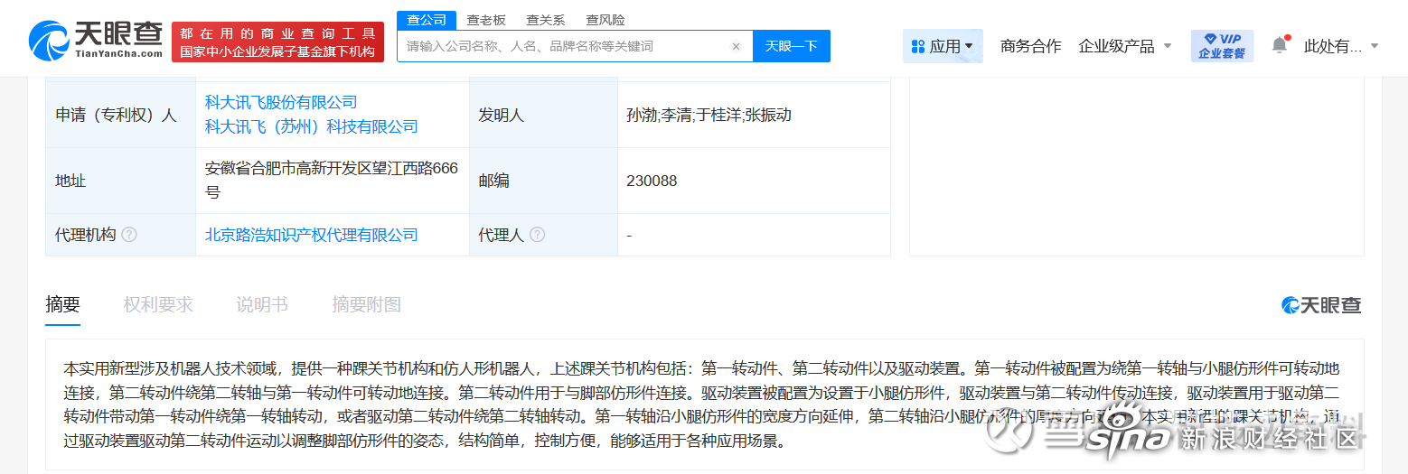Switch to the 权利要求 tab
The height and width of the screenshot is (474, 1408).
[158, 305]
